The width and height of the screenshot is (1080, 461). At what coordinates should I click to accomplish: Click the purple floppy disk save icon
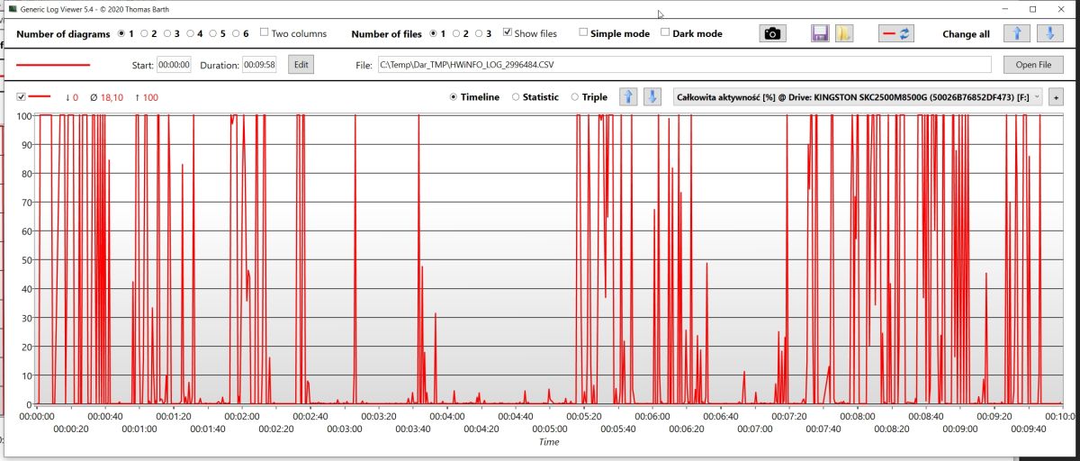pos(820,33)
